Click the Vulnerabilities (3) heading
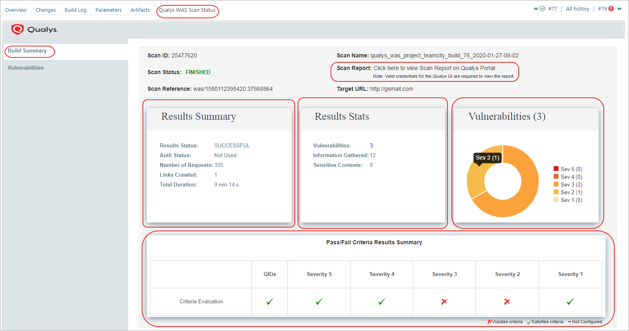 [x=507, y=116]
